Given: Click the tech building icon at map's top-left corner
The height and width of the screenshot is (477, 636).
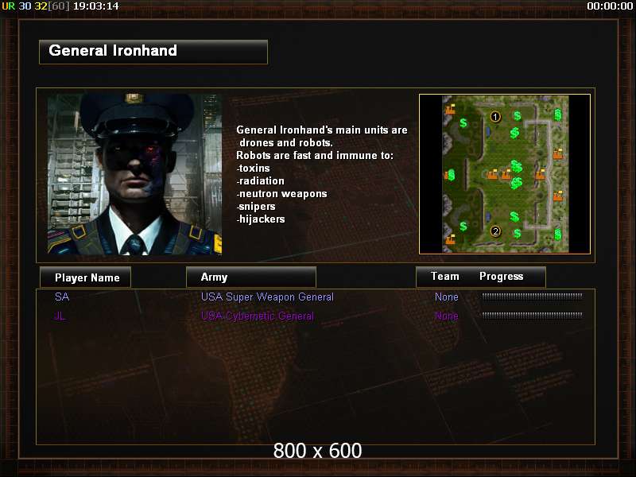Looking at the screenshot, I should 450,109.
